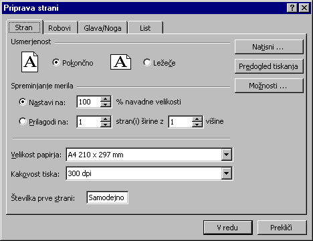
Task: Confirm with the V redu button
Action: click(x=228, y=228)
